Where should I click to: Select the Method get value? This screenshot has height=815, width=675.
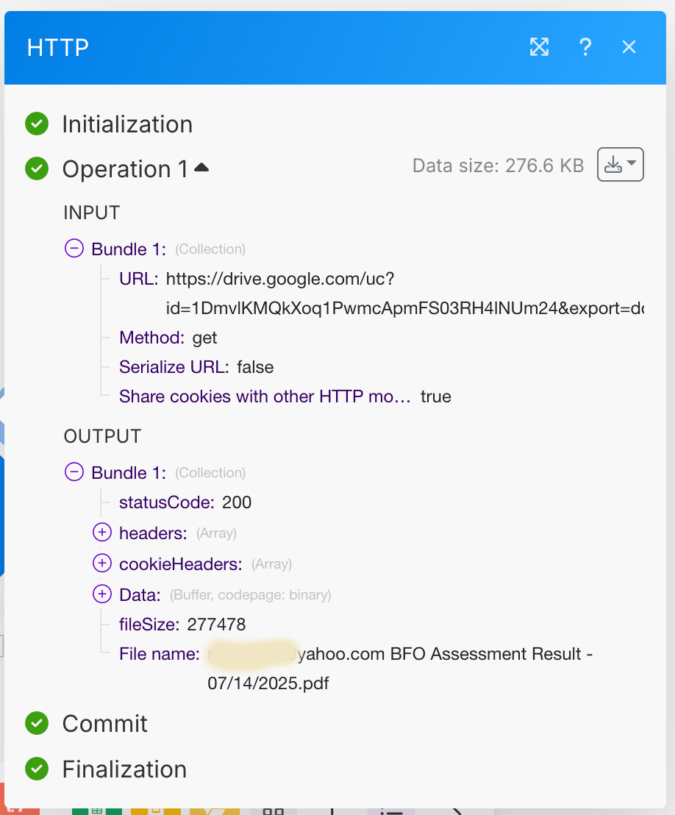coord(205,338)
